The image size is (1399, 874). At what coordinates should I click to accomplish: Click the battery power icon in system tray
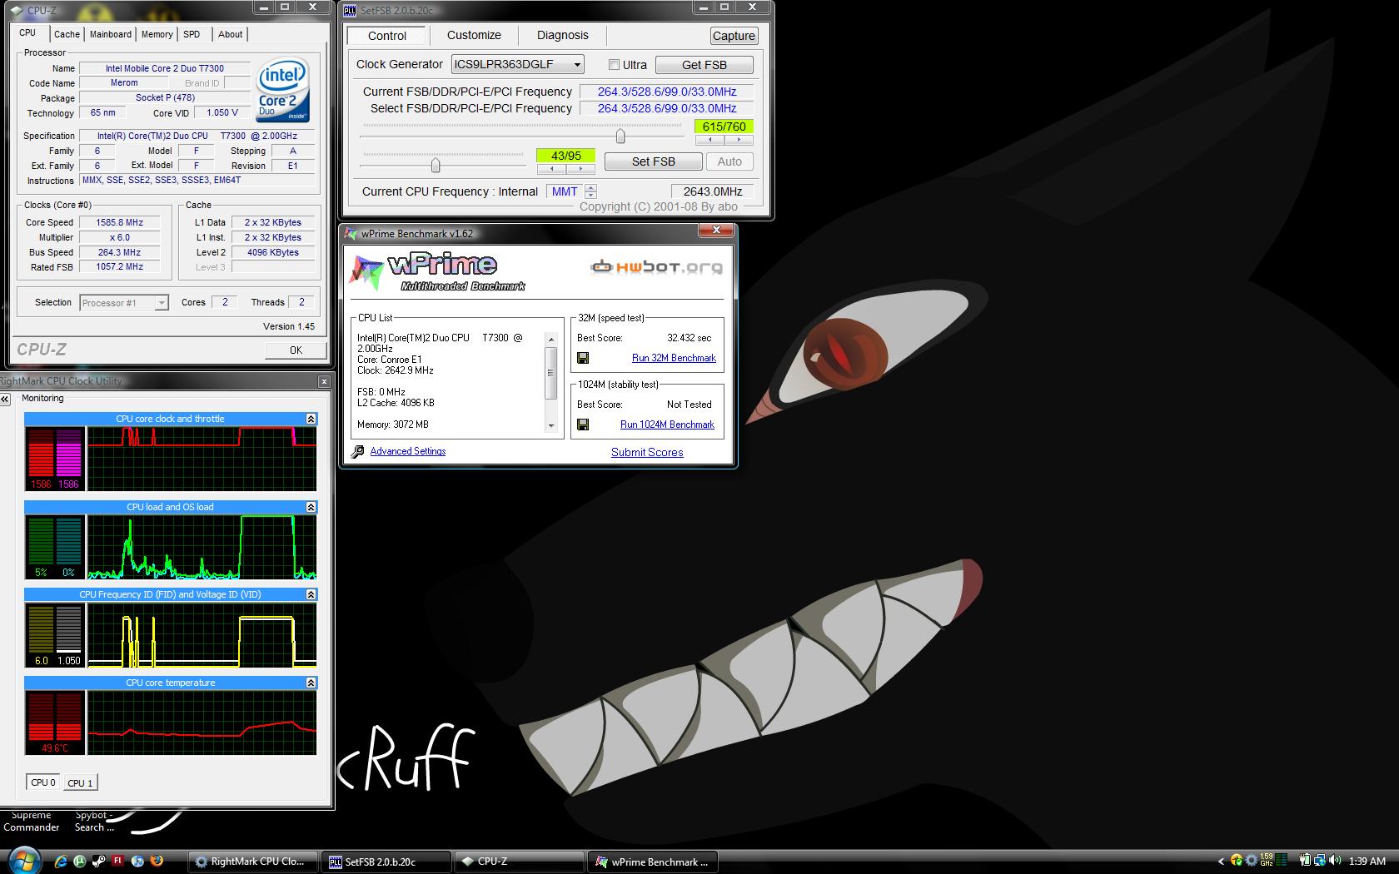pyautogui.click(x=1306, y=862)
